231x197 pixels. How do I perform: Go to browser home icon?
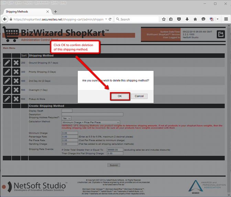[x=195, y=19]
